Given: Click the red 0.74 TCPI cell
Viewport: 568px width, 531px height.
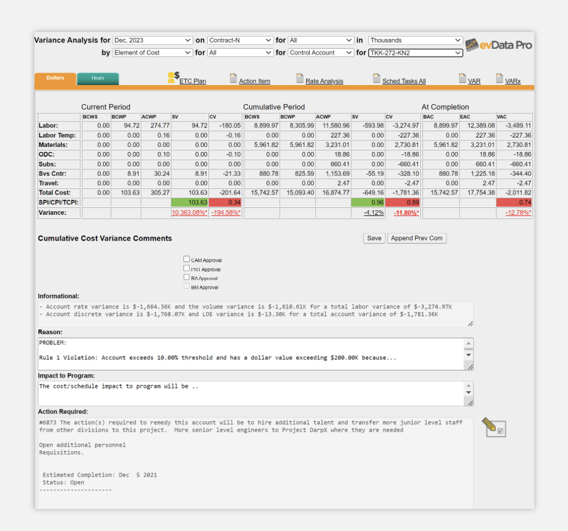Looking at the screenshot, I should tap(514, 202).
